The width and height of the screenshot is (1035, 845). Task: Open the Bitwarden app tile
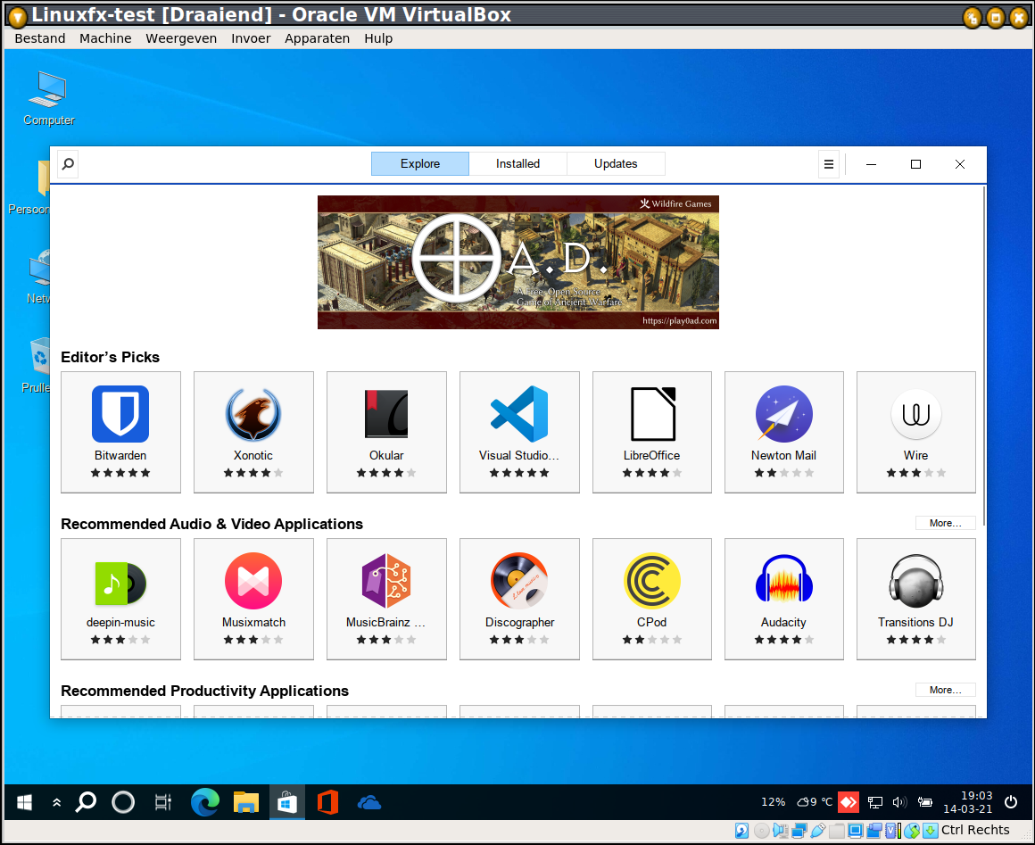click(120, 432)
